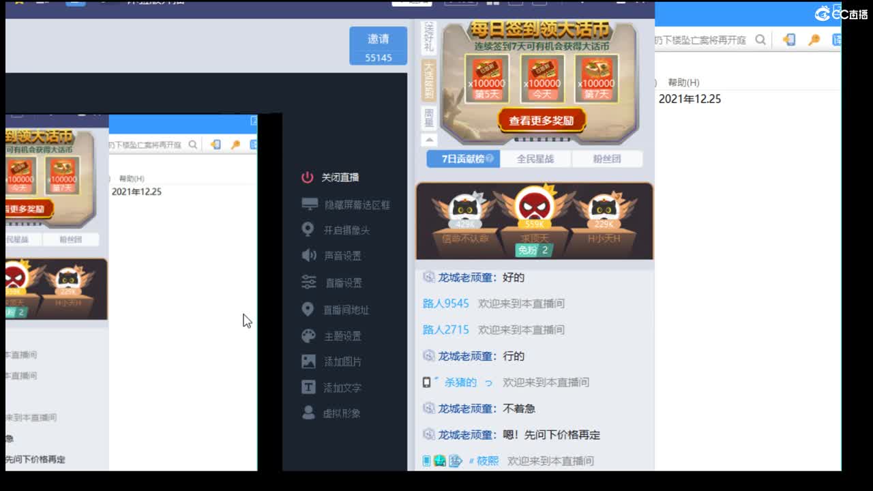873x491 pixels.
Task: Click text 2021年12.25 in right window
Action: coord(690,99)
